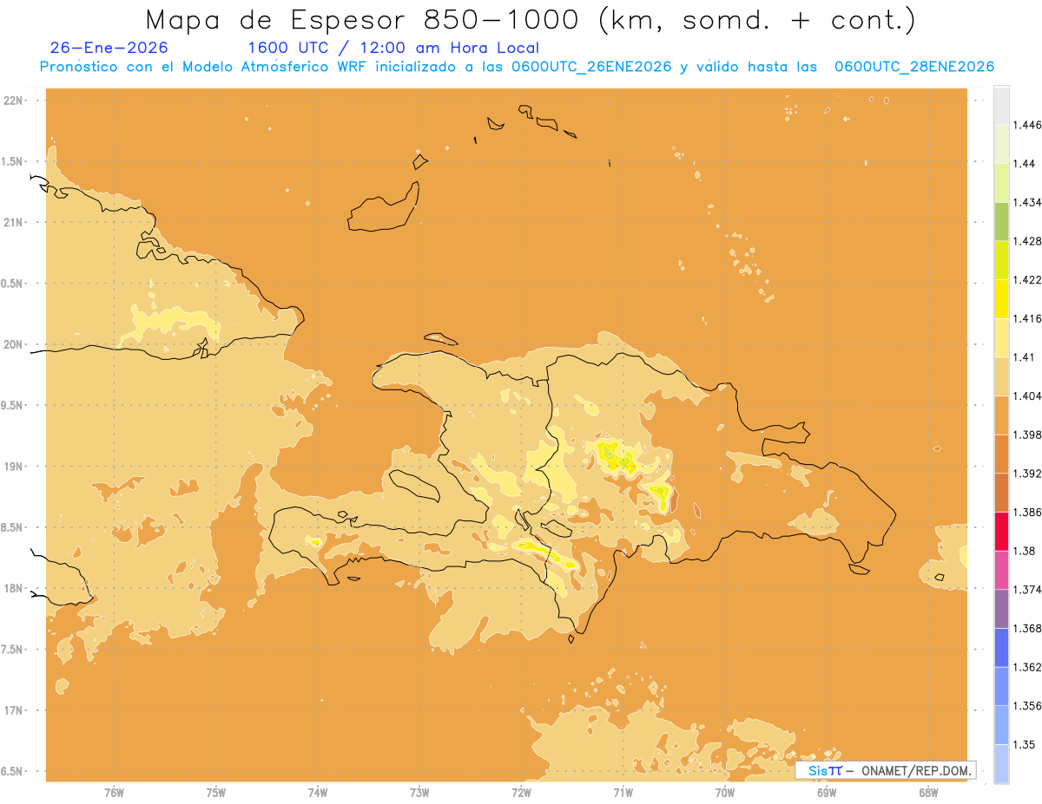
Task: Click the colorbar value "1.41"
Action: tap(1025, 357)
